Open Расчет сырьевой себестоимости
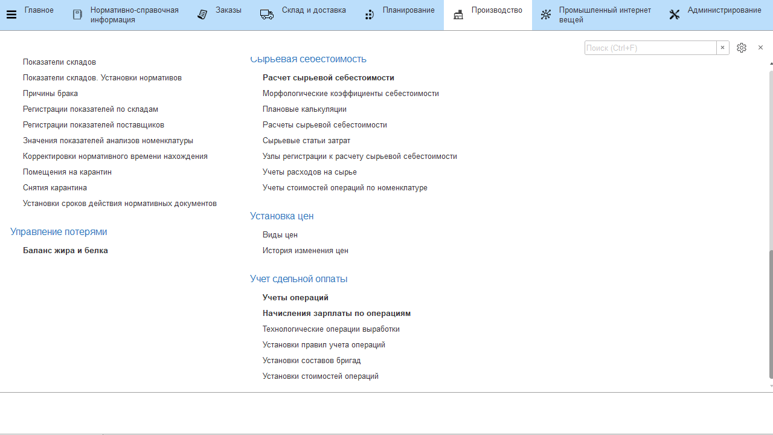The width and height of the screenshot is (773, 435). click(x=329, y=78)
